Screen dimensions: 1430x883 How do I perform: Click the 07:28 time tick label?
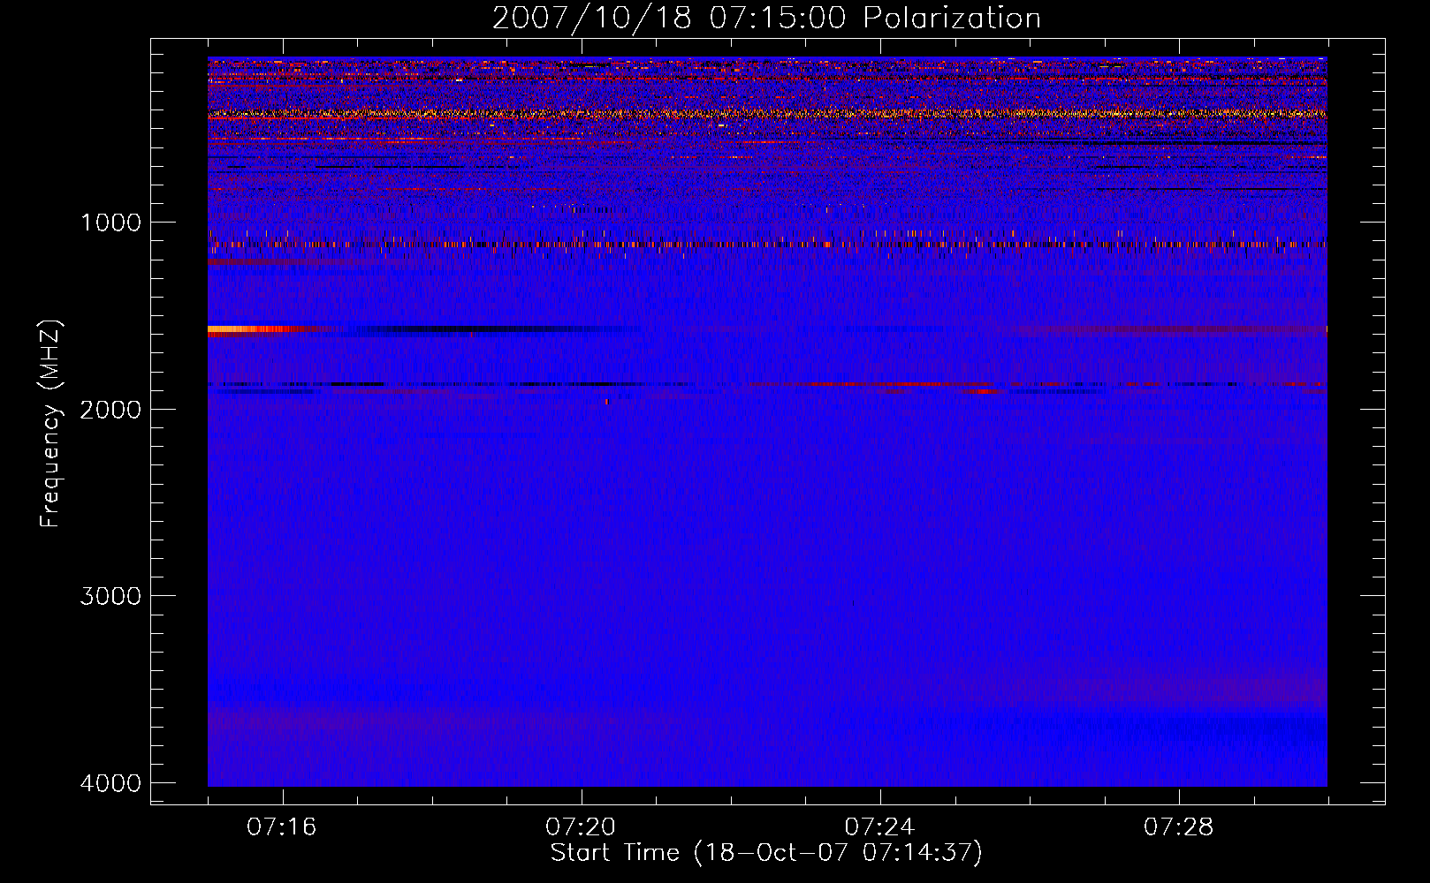pos(1179,827)
